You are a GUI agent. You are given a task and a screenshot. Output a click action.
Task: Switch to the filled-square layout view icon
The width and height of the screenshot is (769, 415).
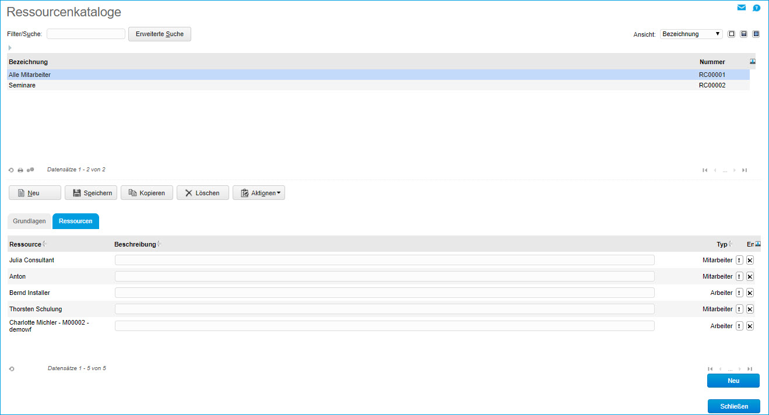[756, 34]
